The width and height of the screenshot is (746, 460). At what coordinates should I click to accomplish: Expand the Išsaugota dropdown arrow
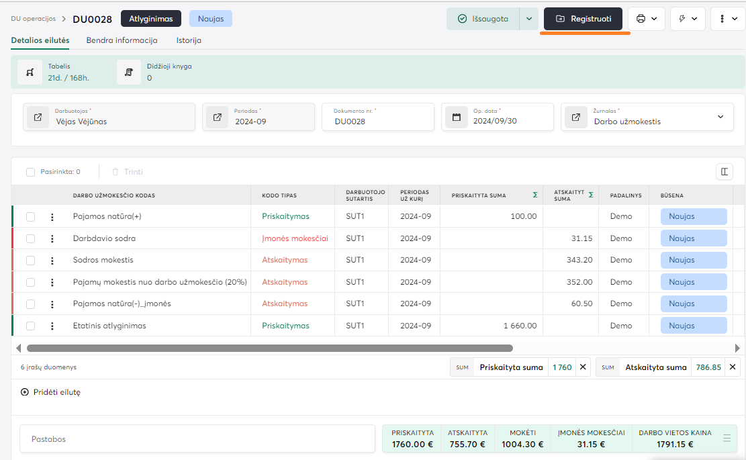tap(529, 19)
